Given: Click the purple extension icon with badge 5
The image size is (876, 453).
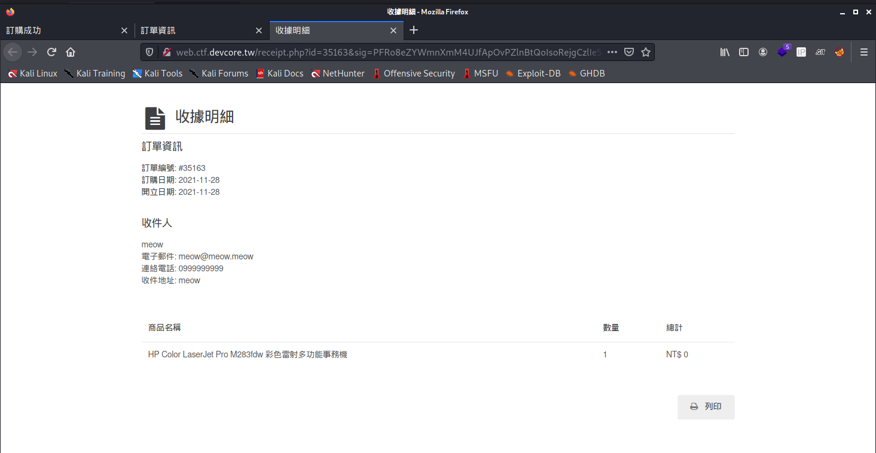Looking at the screenshot, I should pyautogui.click(x=783, y=52).
